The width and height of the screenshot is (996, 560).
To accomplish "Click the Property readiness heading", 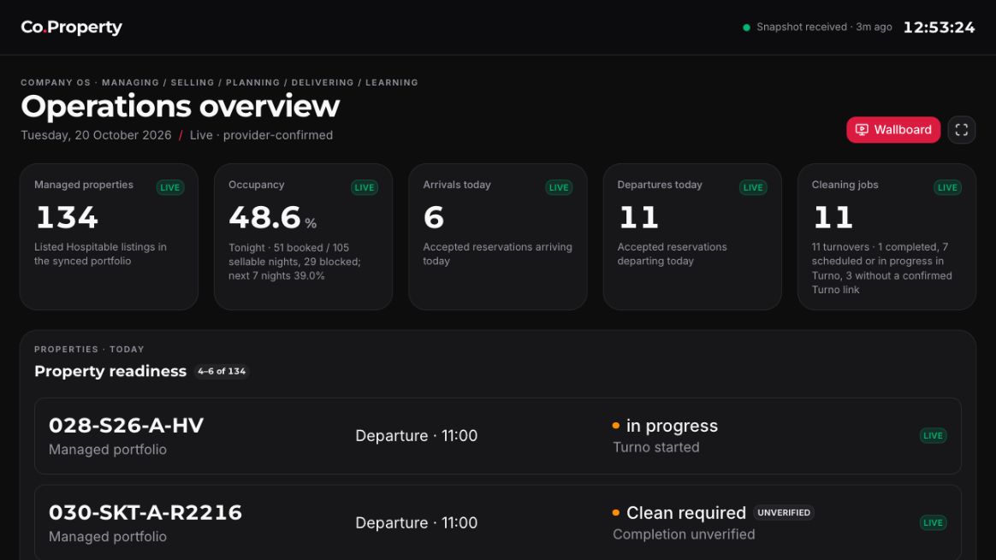I will (x=110, y=371).
